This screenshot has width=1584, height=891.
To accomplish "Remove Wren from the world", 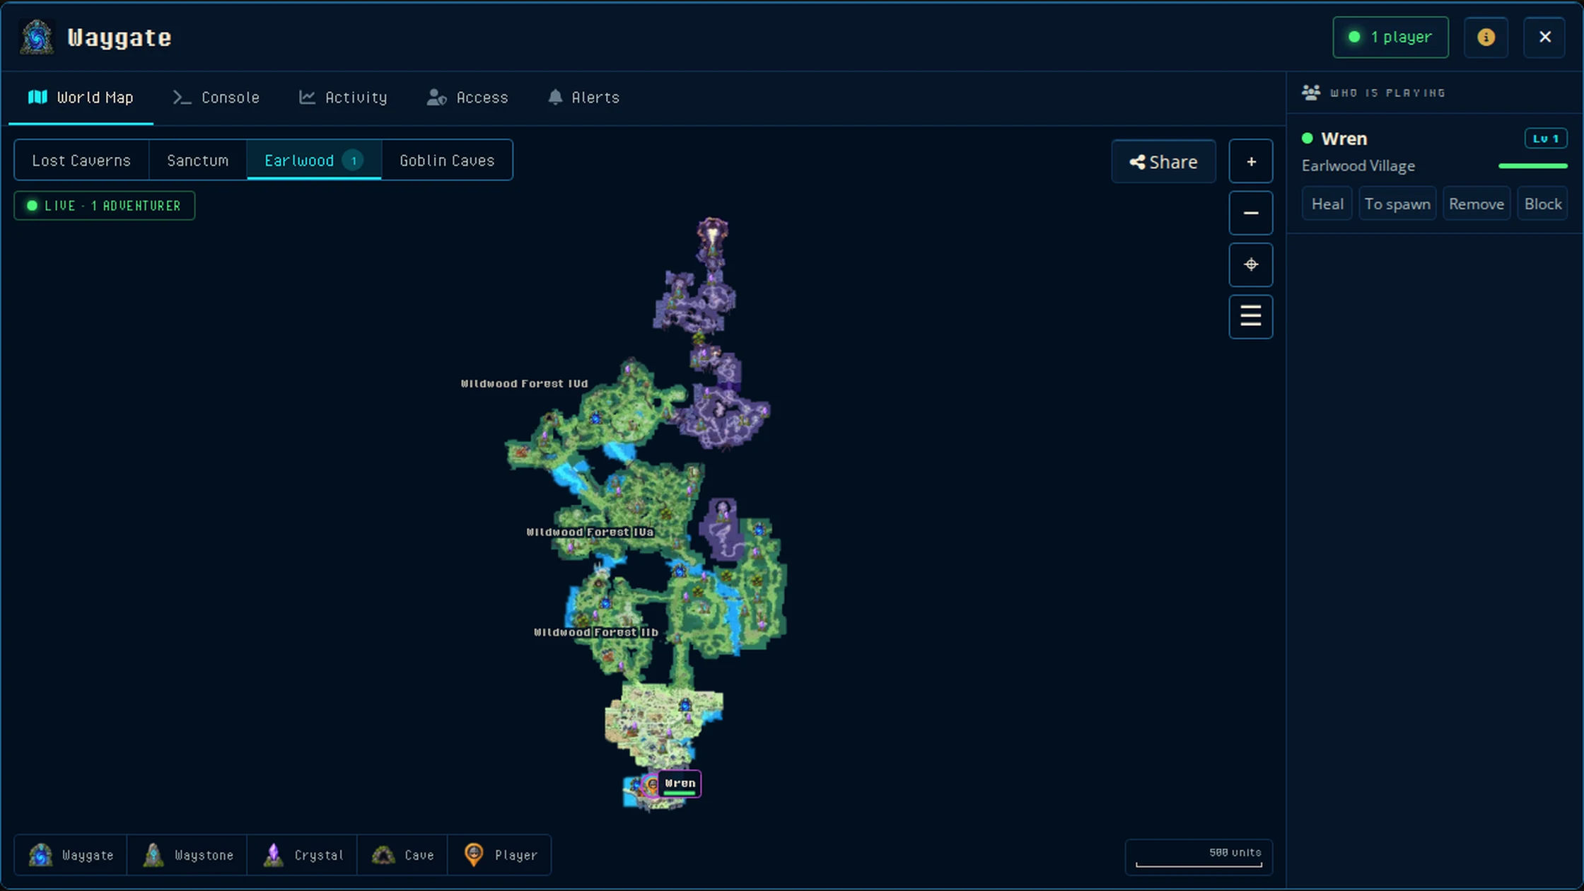I will coord(1477,204).
